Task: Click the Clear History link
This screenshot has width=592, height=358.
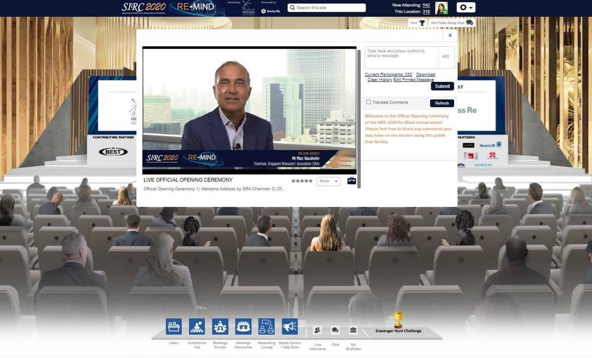Action: (x=380, y=80)
